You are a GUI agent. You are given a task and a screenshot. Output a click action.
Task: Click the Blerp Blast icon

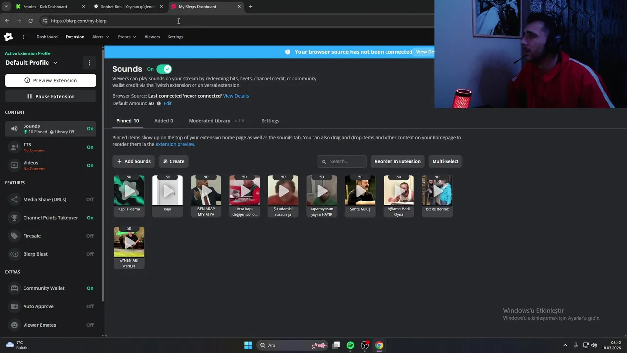tap(14, 254)
